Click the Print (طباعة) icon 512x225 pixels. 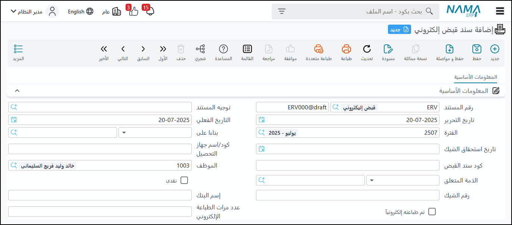coord(346,49)
